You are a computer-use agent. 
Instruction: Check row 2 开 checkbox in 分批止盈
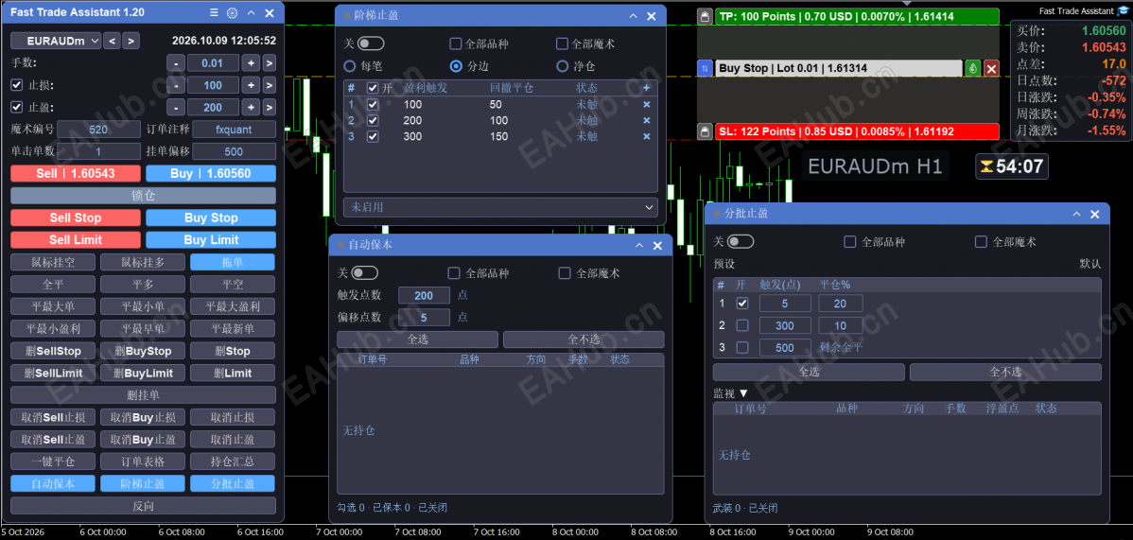pos(742,325)
